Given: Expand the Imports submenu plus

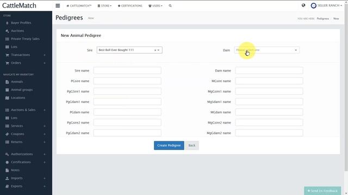Looking at the screenshot, I should (45, 178).
